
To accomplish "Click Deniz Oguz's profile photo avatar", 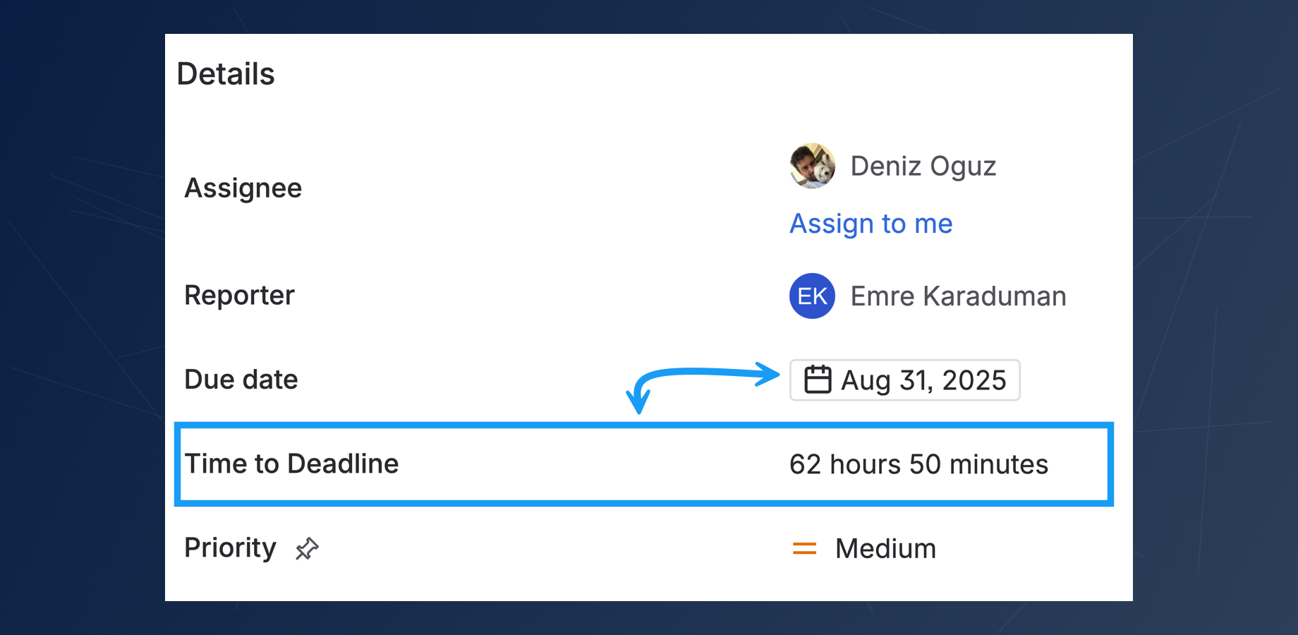I will [x=812, y=166].
